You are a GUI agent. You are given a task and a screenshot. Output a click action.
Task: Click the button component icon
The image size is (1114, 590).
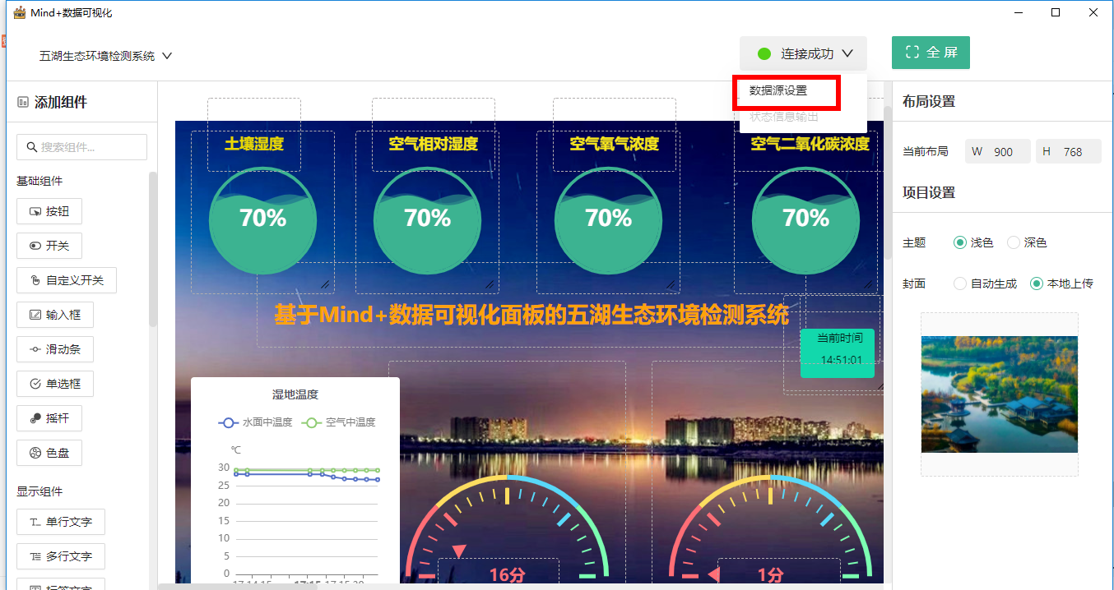tap(35, 211)
